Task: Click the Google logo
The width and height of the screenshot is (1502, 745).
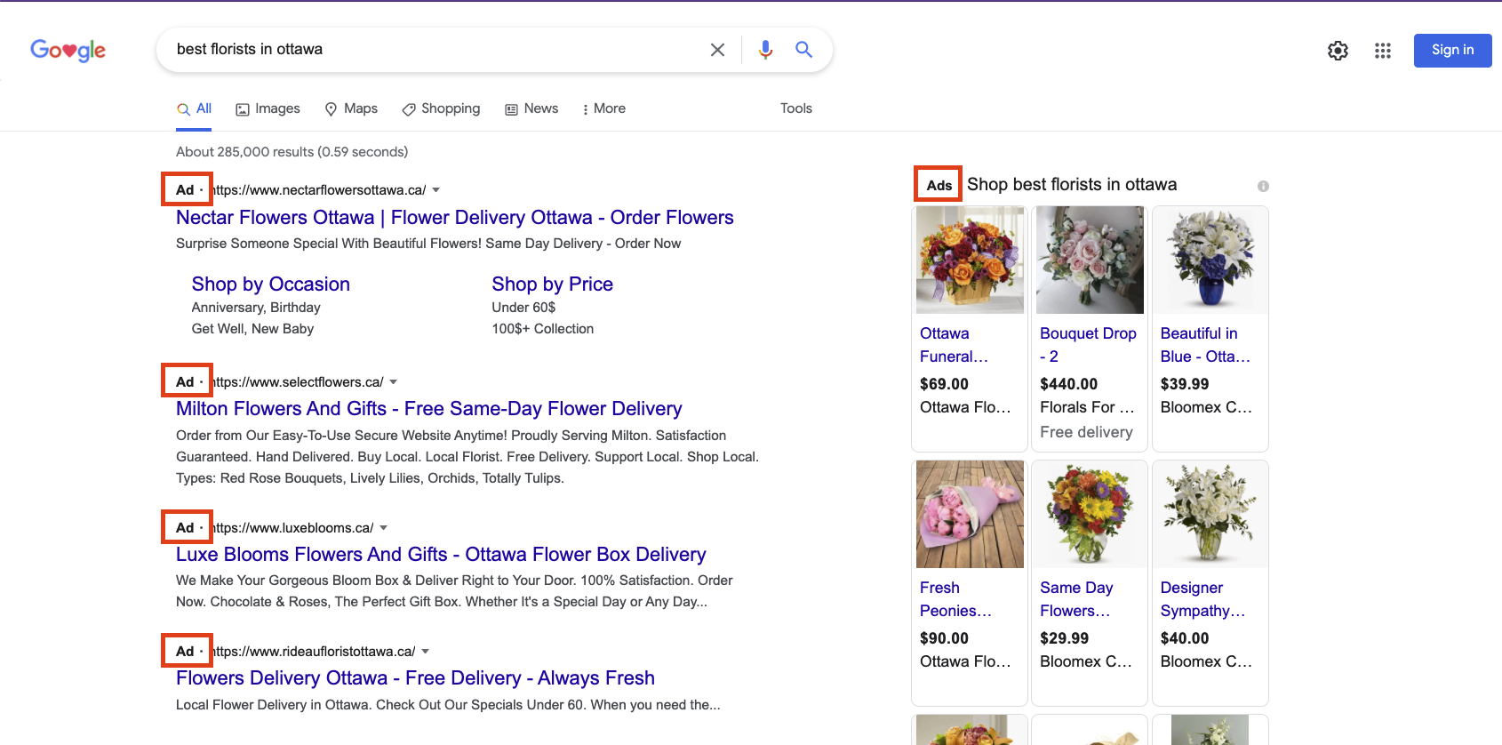Action: point(68,51)
